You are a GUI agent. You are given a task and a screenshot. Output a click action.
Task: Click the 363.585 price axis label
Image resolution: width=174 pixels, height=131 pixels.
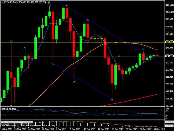[170, 106]
